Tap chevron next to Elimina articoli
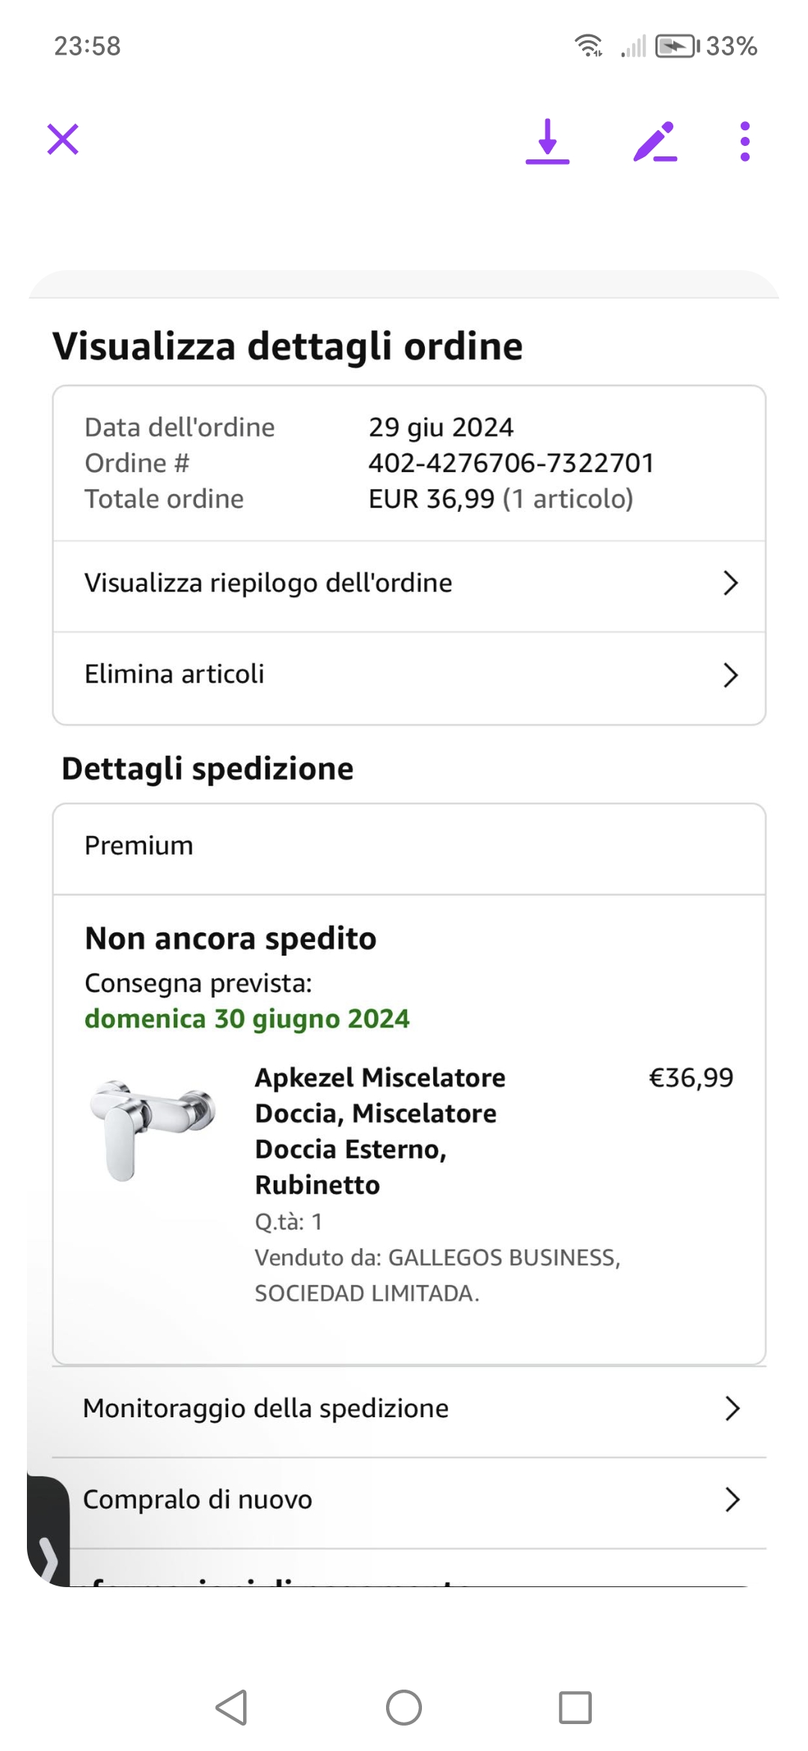808x1751 pixels. (x=731, y=675)
